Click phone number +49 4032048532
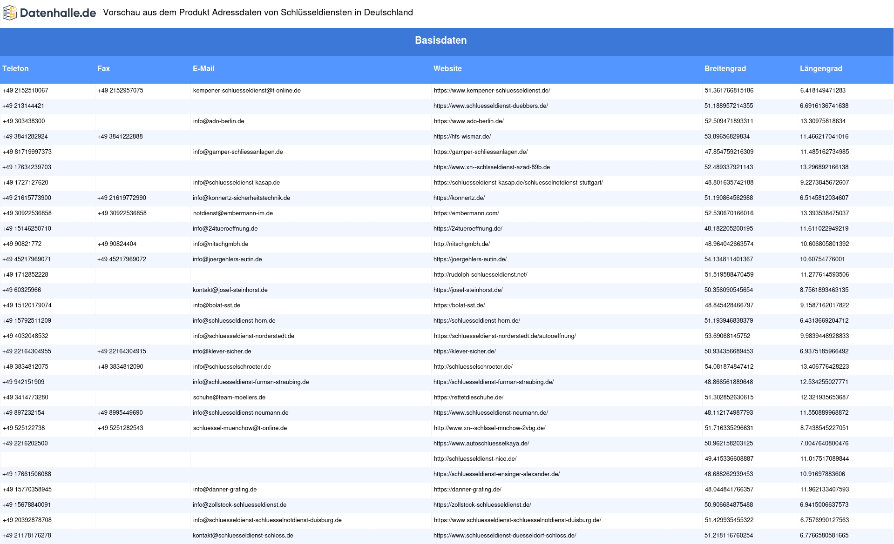This screenshot has width=894, height=544. coord(26,336)
